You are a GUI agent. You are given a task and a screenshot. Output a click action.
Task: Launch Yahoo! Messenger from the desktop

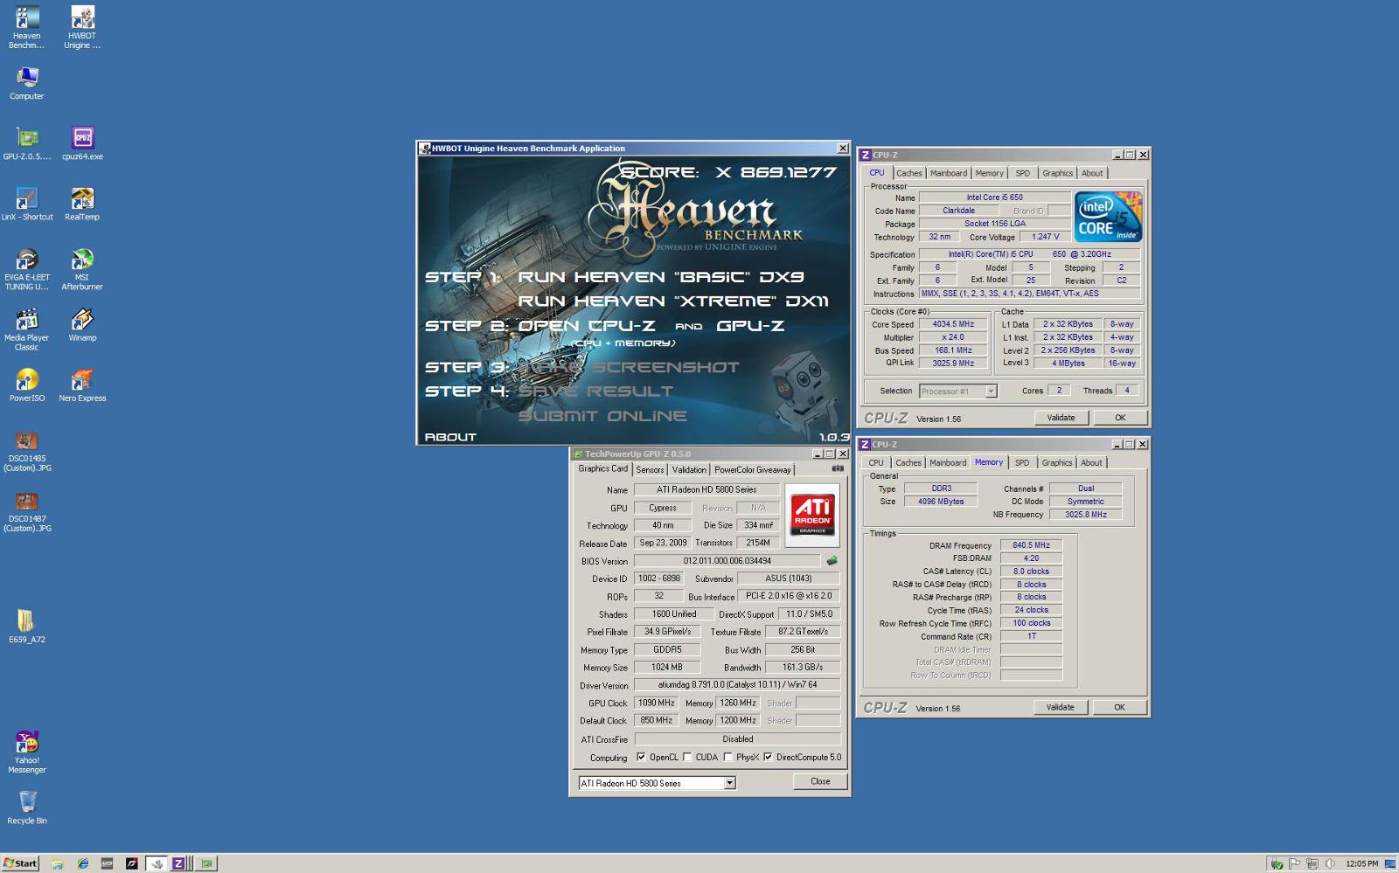click(x=27, y=752)
